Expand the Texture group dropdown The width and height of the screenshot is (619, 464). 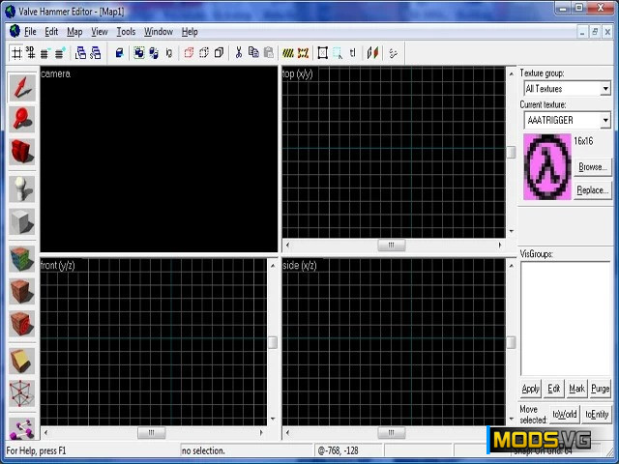(x=605, y=89)
